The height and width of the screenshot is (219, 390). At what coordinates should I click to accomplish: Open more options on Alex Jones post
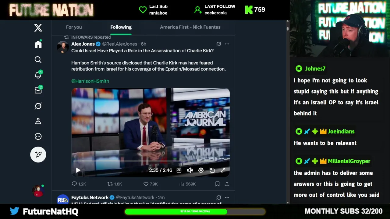(x=227, y=44)
